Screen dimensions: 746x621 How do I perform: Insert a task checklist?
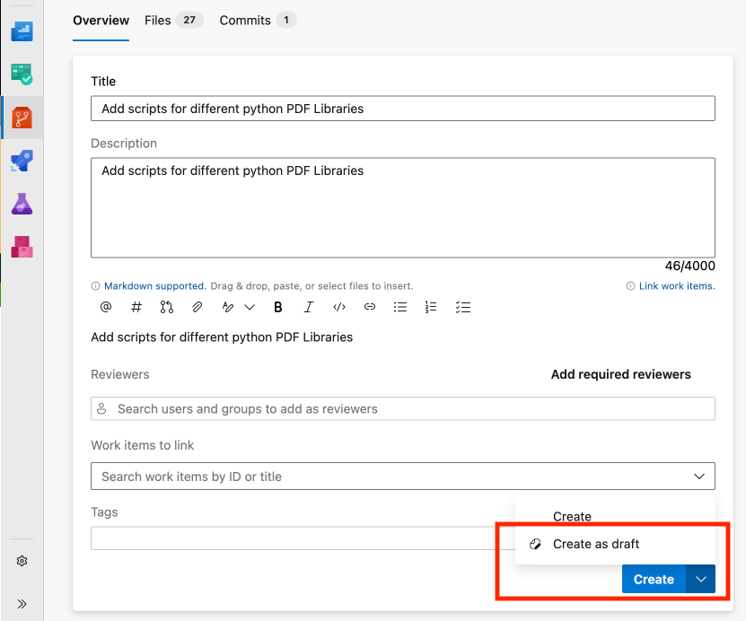tap(463, 307)
